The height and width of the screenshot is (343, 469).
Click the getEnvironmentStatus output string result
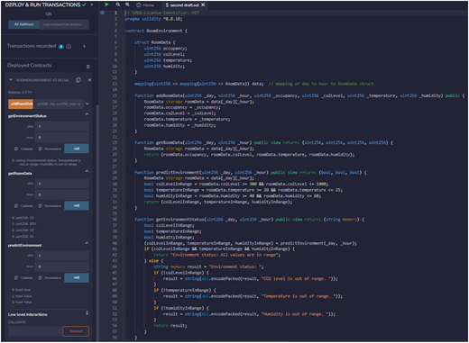[46, 162]
